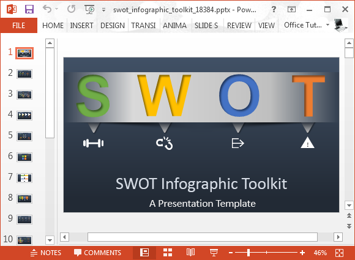Redo or repeat the last action
The width and height of the screenshot is (355, 260).
[72, 9]
